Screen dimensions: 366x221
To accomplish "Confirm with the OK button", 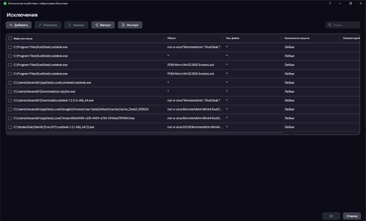I will [x=331, y=216].
